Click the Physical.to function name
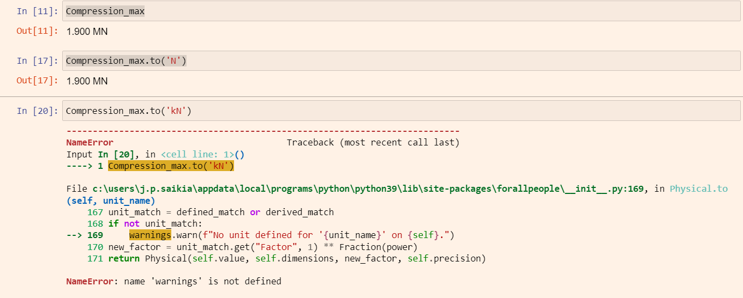Image resolution: width=743 pixels, height=298 pixels. point(699,189)
